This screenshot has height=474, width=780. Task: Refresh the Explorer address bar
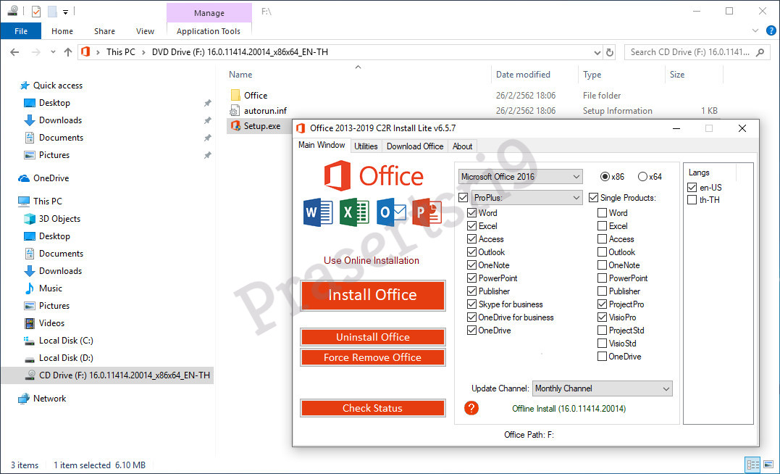point(610,52)
